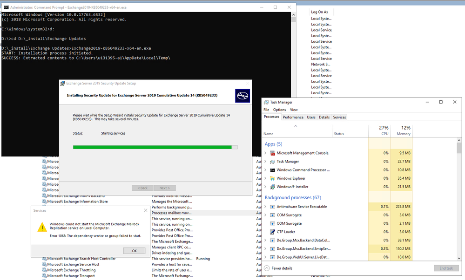Select the Microsoft Exchange Information Store service
Screen dimensions: 465x280
coord(77,202)
